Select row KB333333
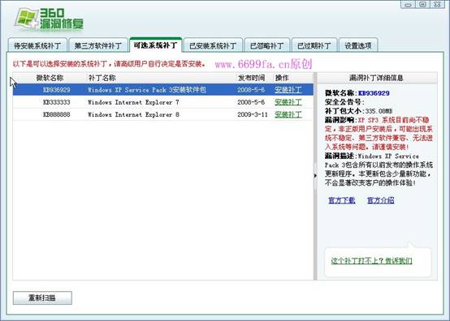Screen dimensions: 450x321 click(163, 102)
